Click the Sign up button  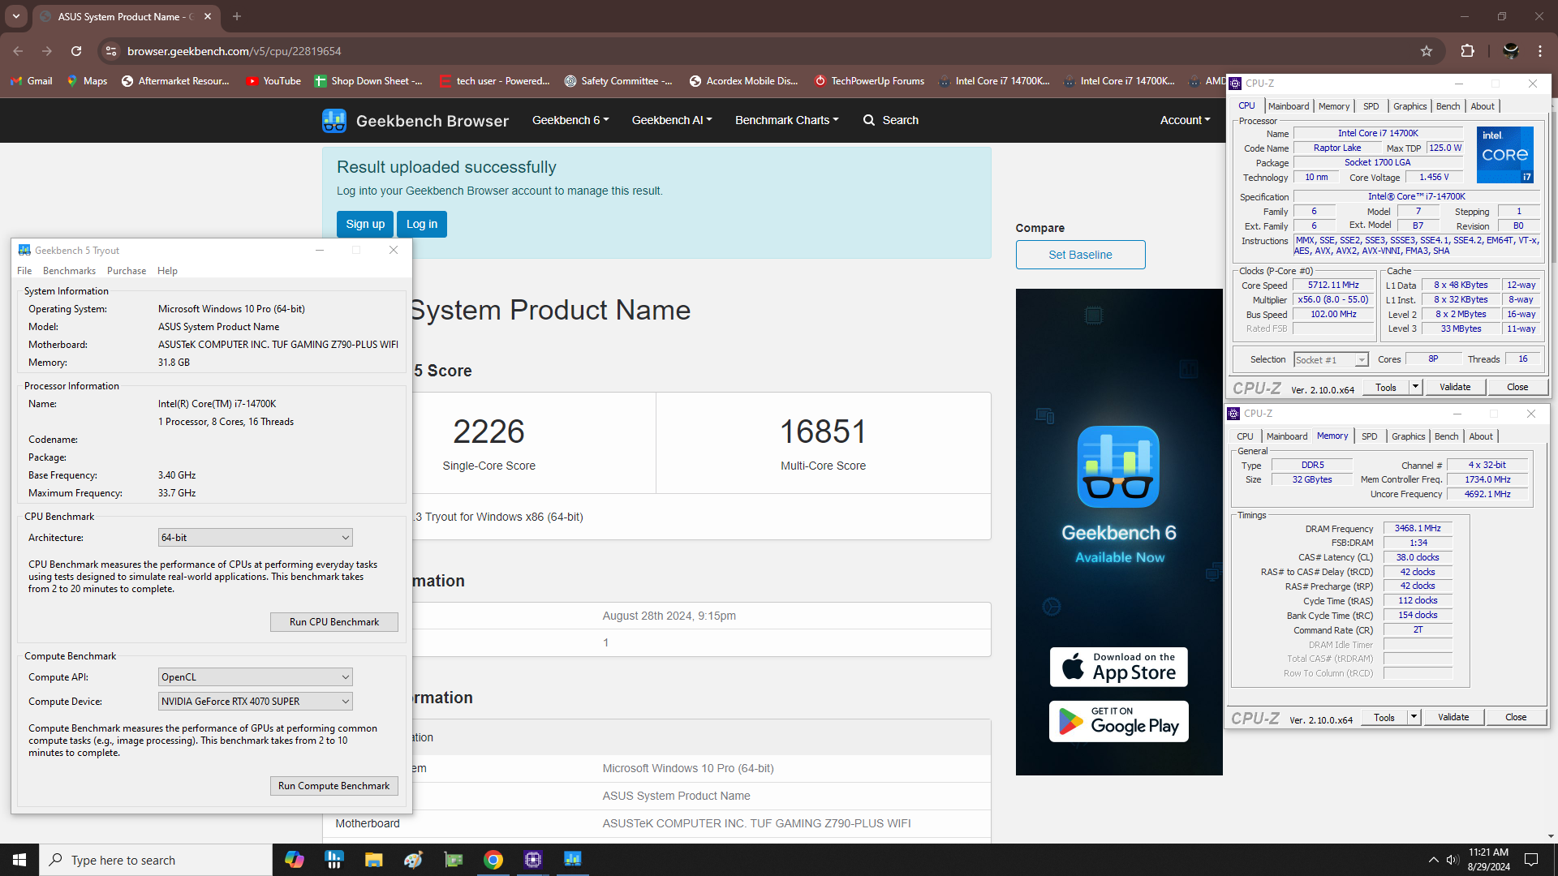tap(365, 225)
